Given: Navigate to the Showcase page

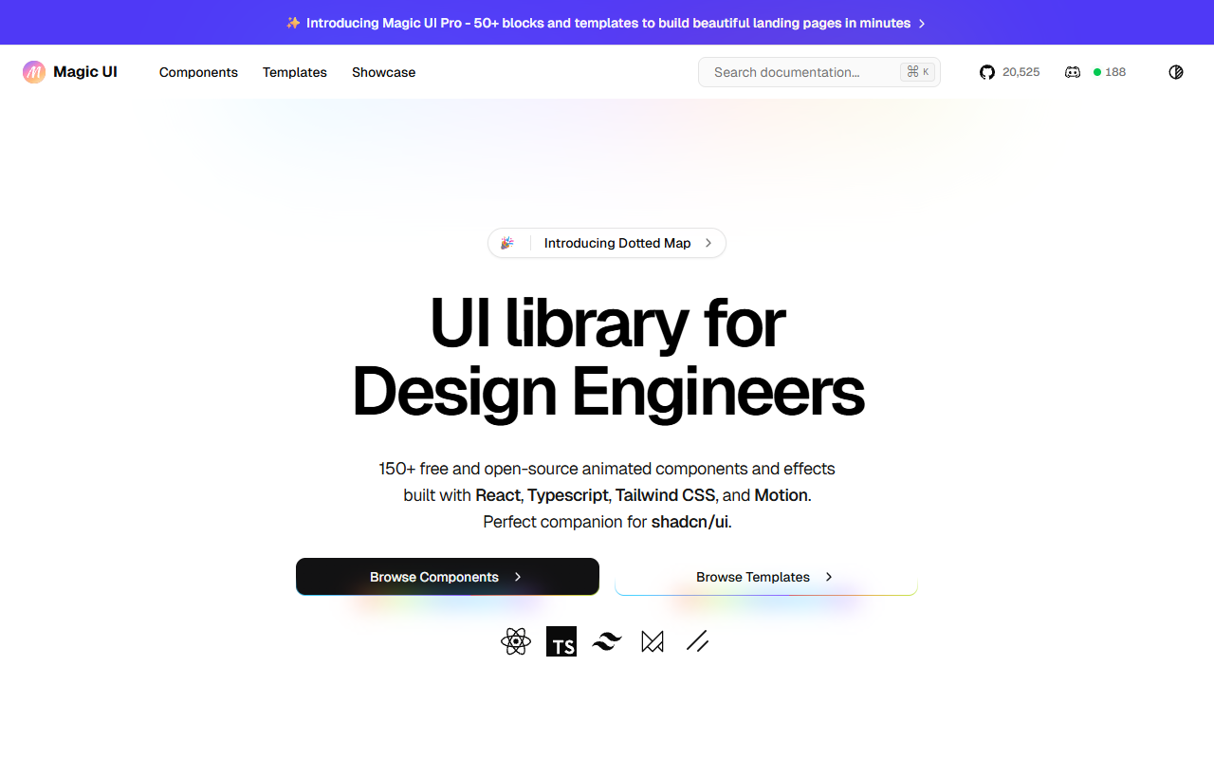Looking at the screenshot, I should tap(383, 72).
